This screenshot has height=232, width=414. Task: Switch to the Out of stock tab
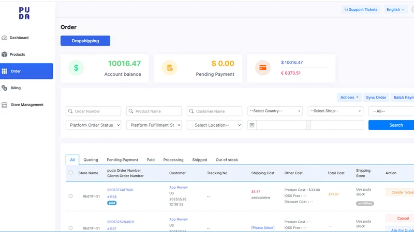click(x=227, y=160)
